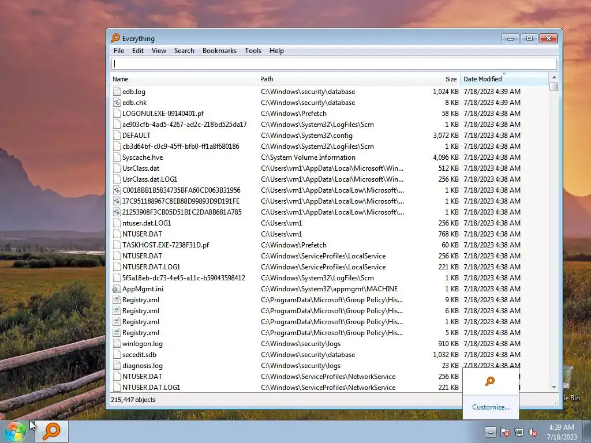Click the Action Center flag tray icon
This screenshot has height=443, width=591.
[x=504, y=433]
